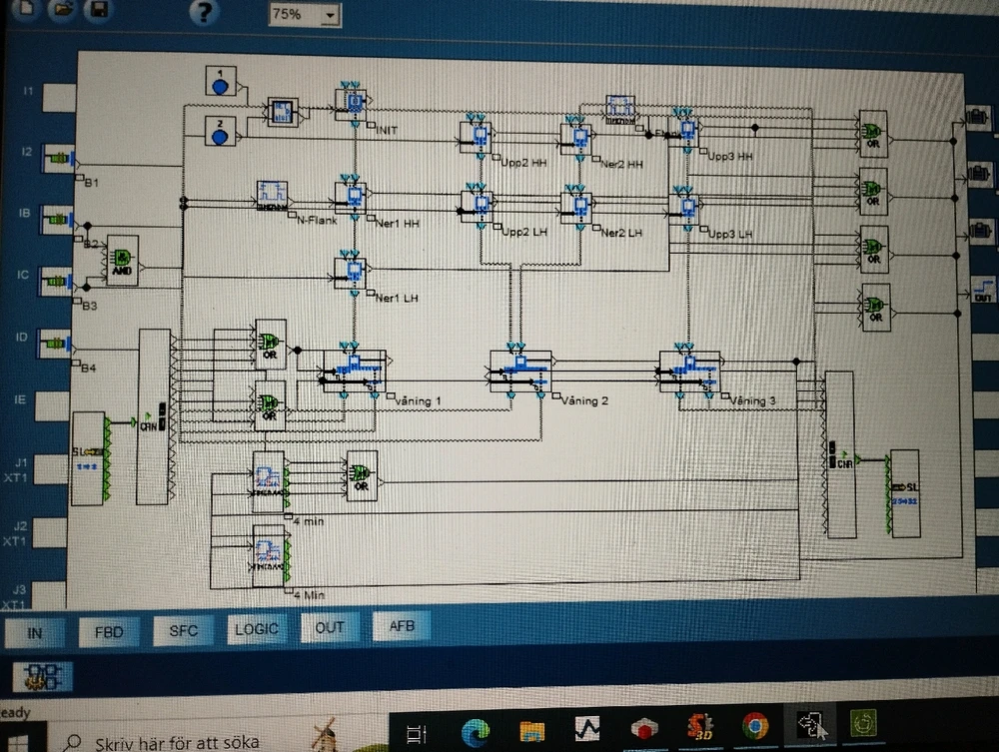Select the Våning 2 step block
This screenshot has height=752, width=999.
click(517, 371)
